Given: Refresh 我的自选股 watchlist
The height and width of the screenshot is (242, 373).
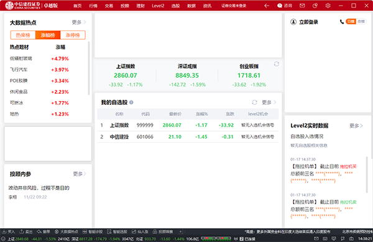Looking at the screenshot, I should (x=254, y=102).
